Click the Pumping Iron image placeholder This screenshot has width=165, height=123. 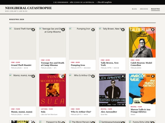(x=82, y=43)
